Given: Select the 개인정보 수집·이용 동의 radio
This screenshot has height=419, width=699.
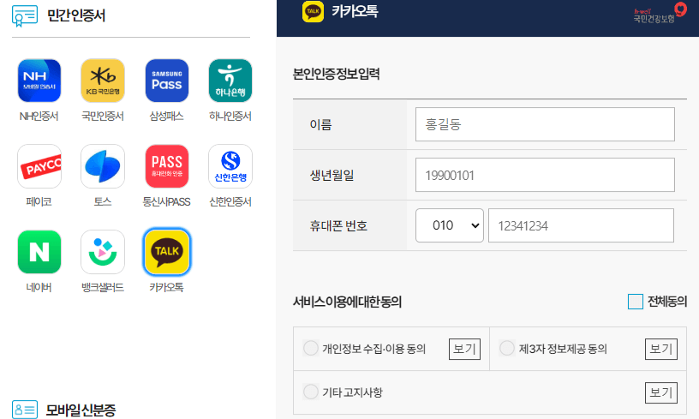Looking at the screenshot, I should (x=311, y=348).
